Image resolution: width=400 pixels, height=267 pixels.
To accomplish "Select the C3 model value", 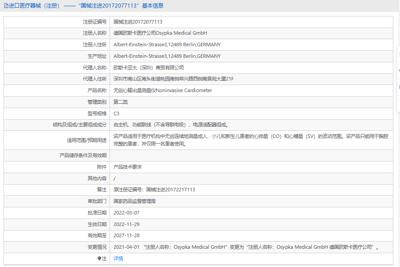I will coord(116,113).
